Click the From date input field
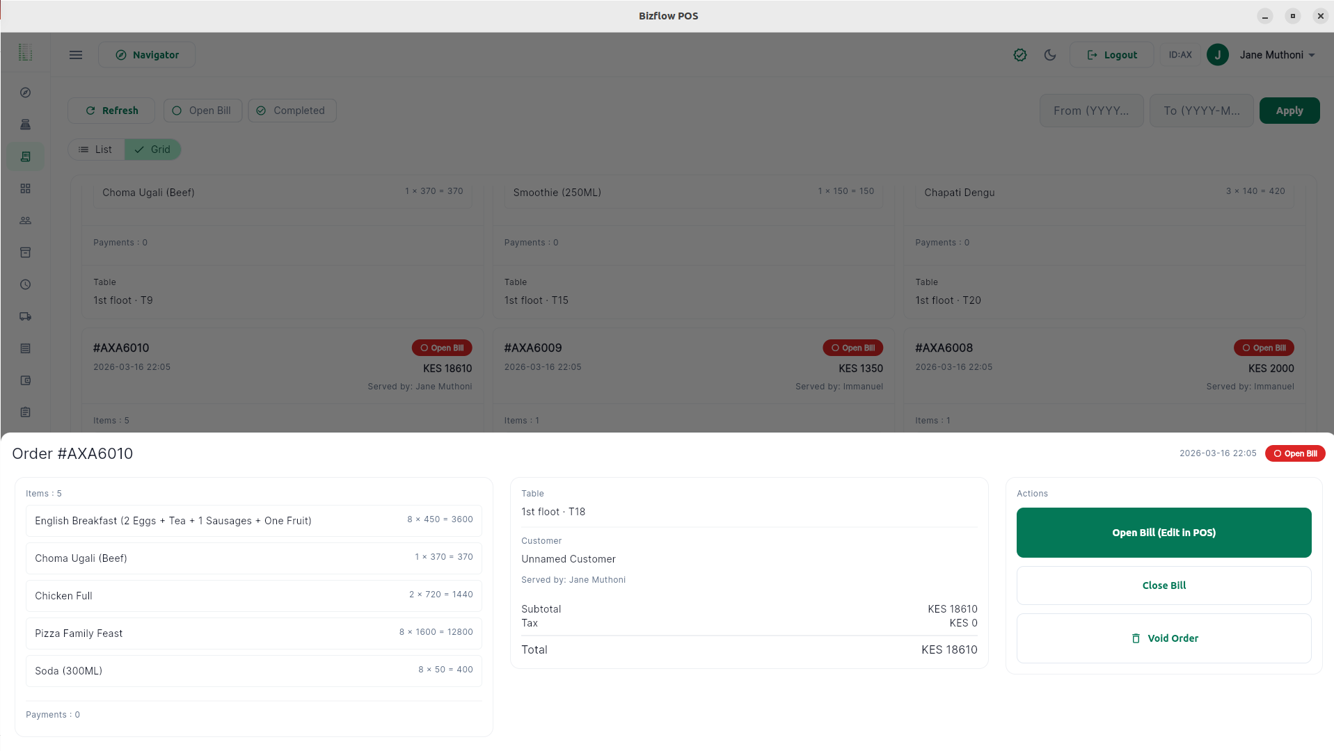The height and width of the screenshot is (751, 1334). click(1091, 111)
